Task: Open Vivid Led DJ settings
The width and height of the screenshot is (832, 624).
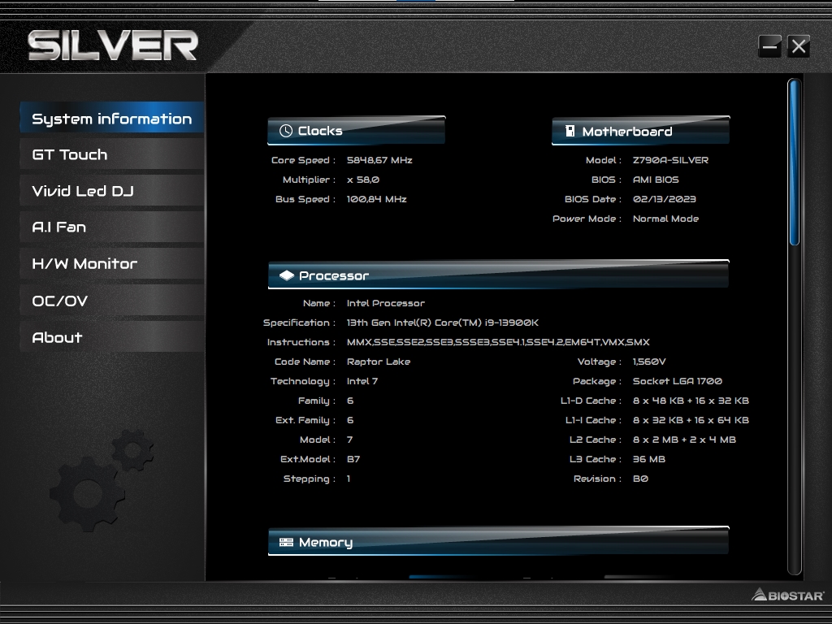Action: (x=112, y=191)
